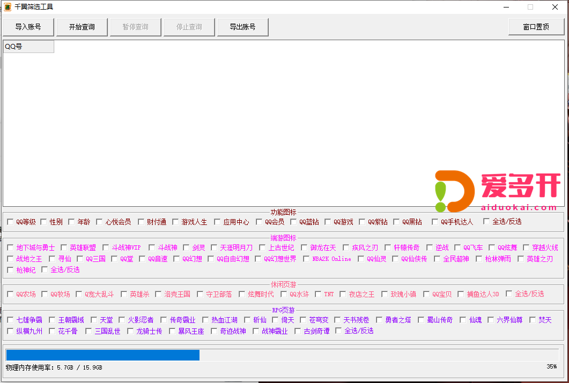Tick QQ紫钻 checkbox
The image size is (569, 383).
click(x=362, y=222)
